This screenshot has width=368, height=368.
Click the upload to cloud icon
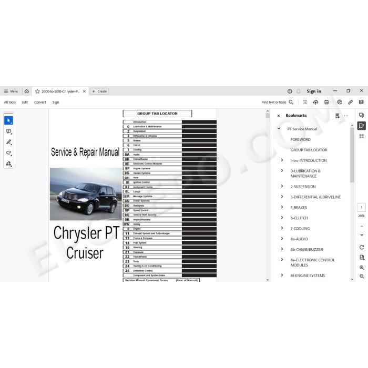tap(315, 102)
